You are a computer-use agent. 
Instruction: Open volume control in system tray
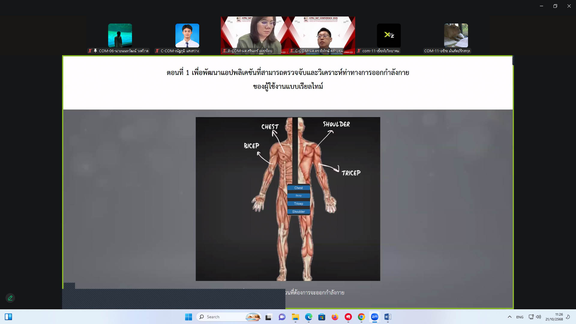click(x=538, y=317)
